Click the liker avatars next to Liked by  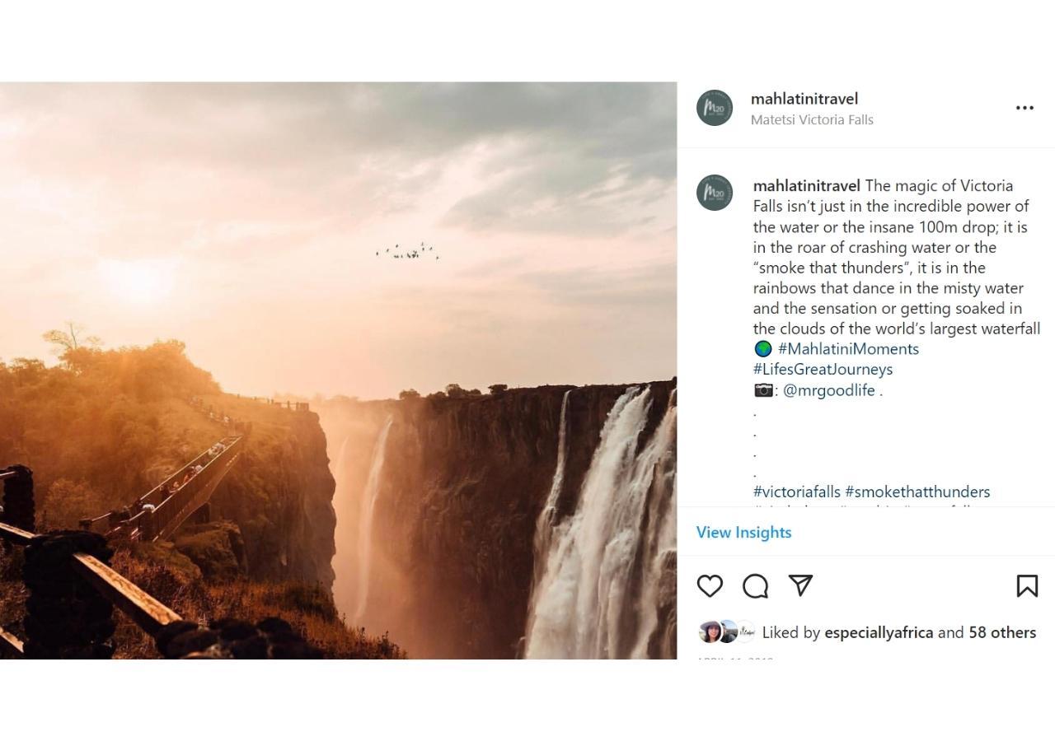click(x=726, y=631)
